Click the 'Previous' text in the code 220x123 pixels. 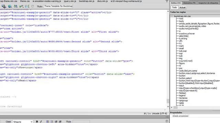click(25, 68)
